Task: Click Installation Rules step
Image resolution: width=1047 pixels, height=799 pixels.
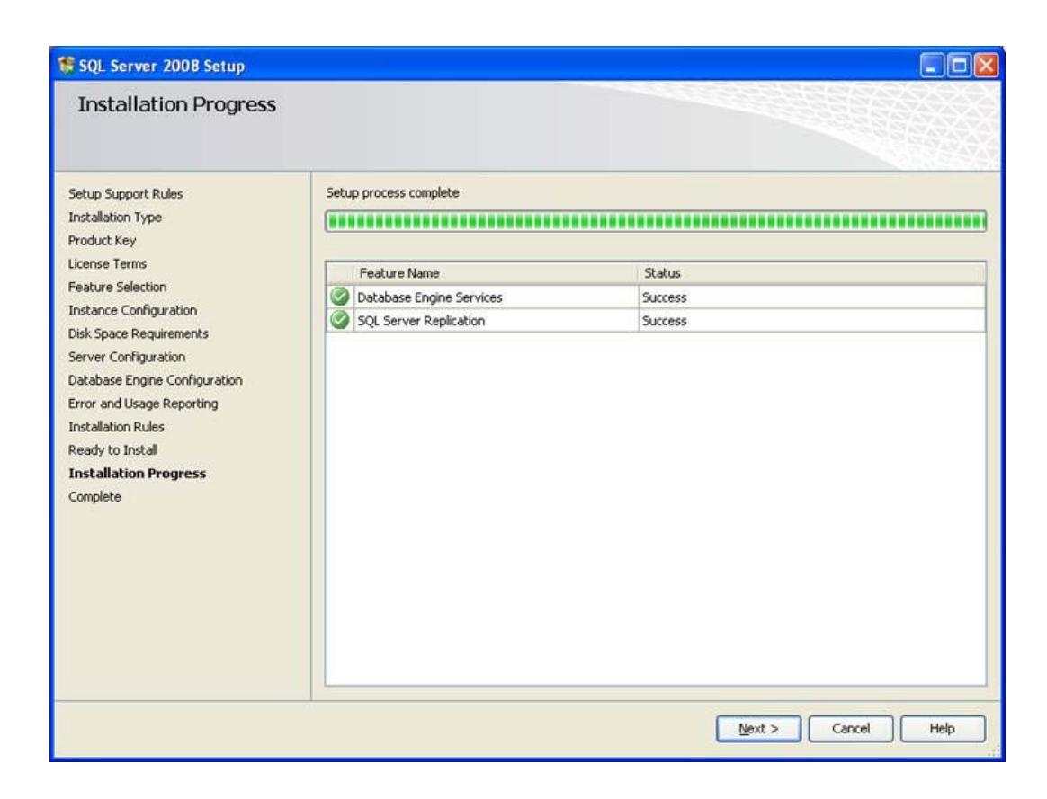Action: tap(115, 426)
